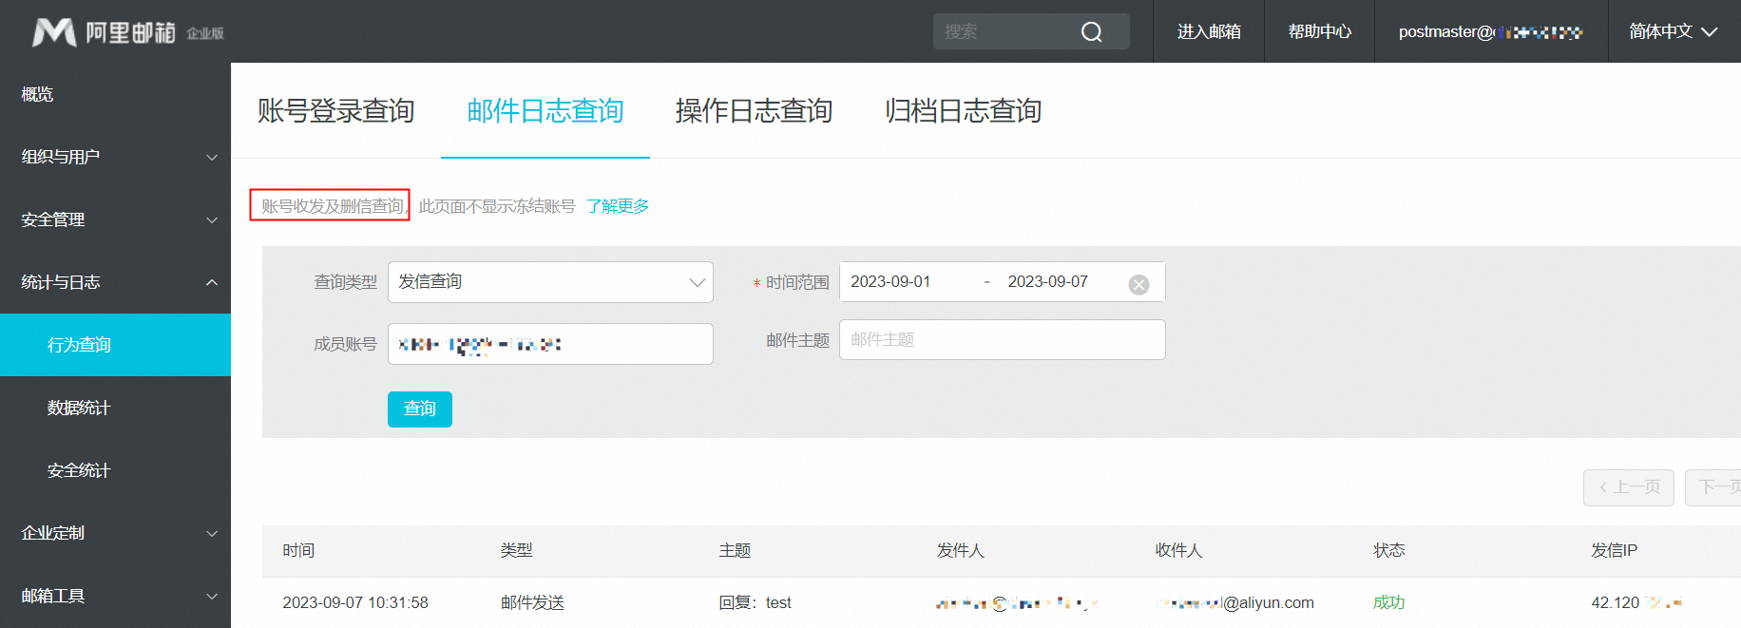Click the timestamp 2023-09-07 10:31:58

pos(355,603)
